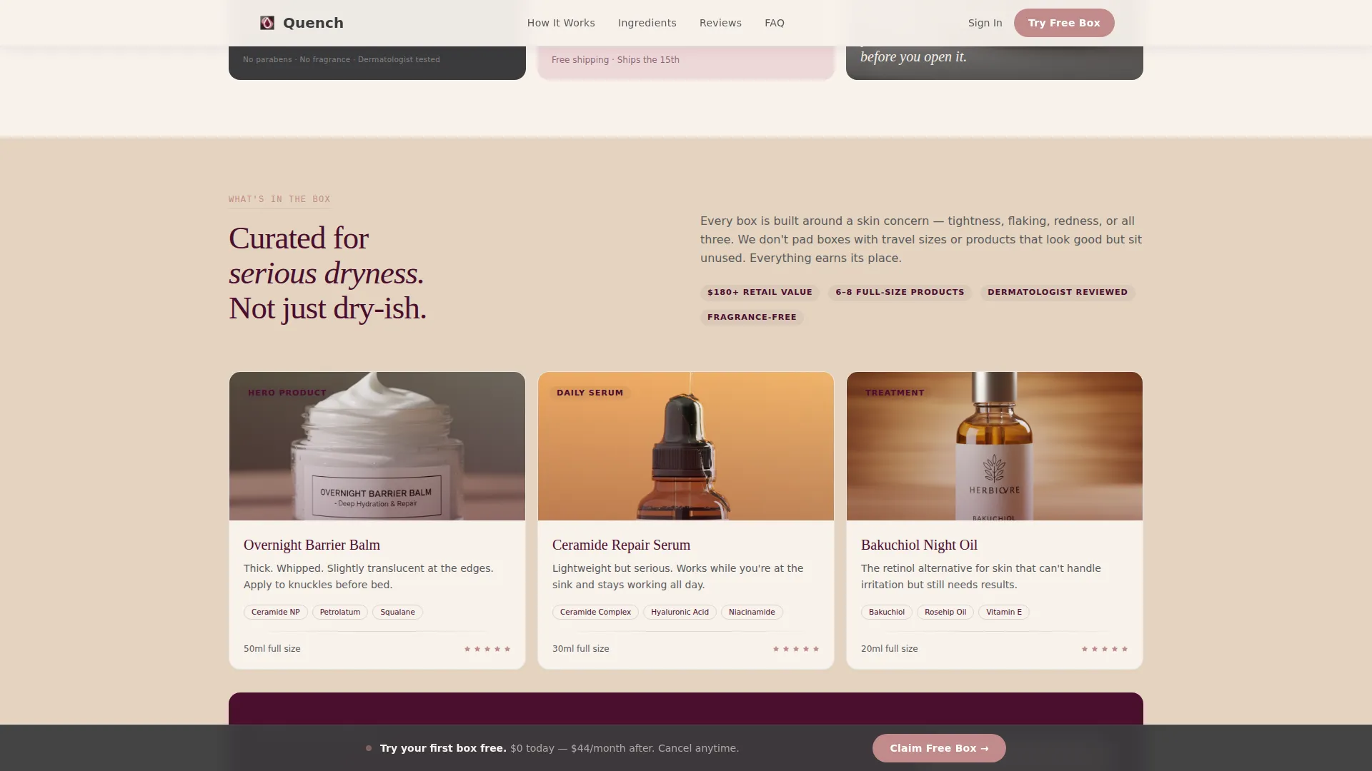Select the Petrolatum ingredient tag
The width and height of the screenshot is (1372, 771).
(x=340, y=612)
